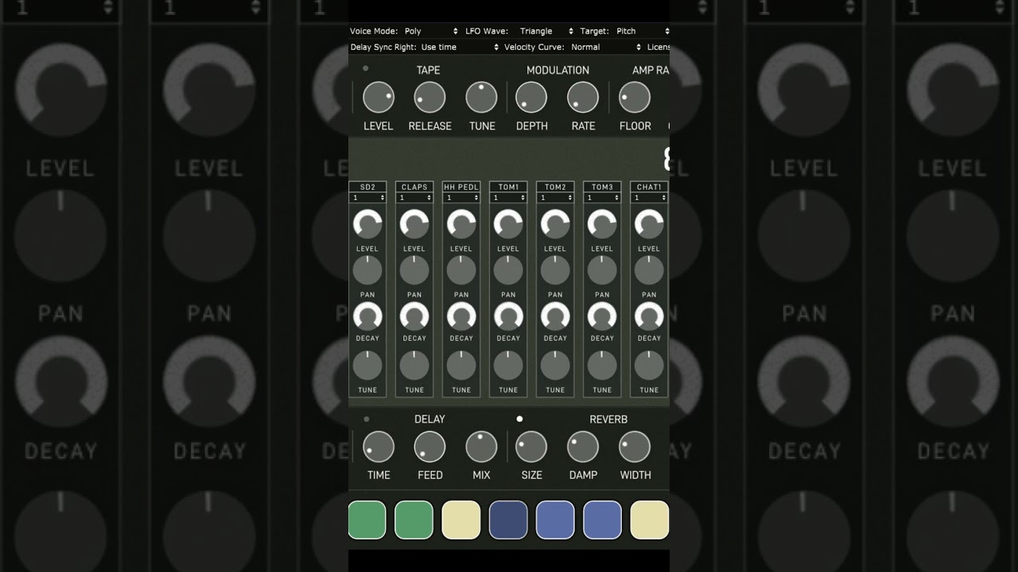Viewport: 1018px width, 572px height.
Task: Click the TOM1 TUNE knob
Action: click(508, 365)
